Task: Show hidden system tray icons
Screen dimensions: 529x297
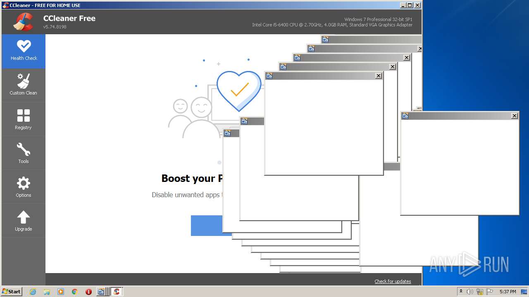Action: [x=461, y=291]
